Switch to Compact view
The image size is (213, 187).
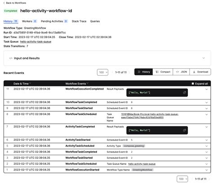click(163, 72)
